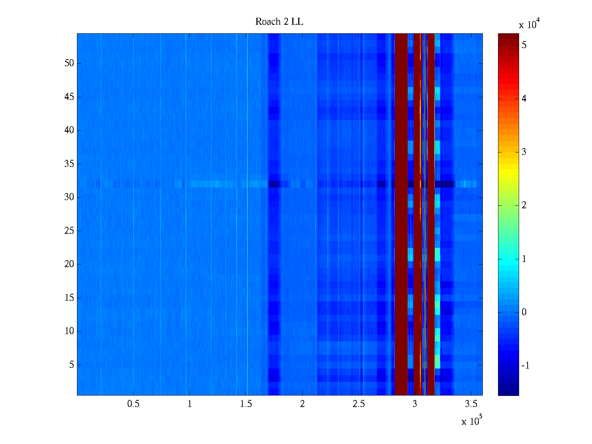Click the plot title 'Roach 2 LL'
The width and height of the screenshot is (592, 444).
coord(279,22)
